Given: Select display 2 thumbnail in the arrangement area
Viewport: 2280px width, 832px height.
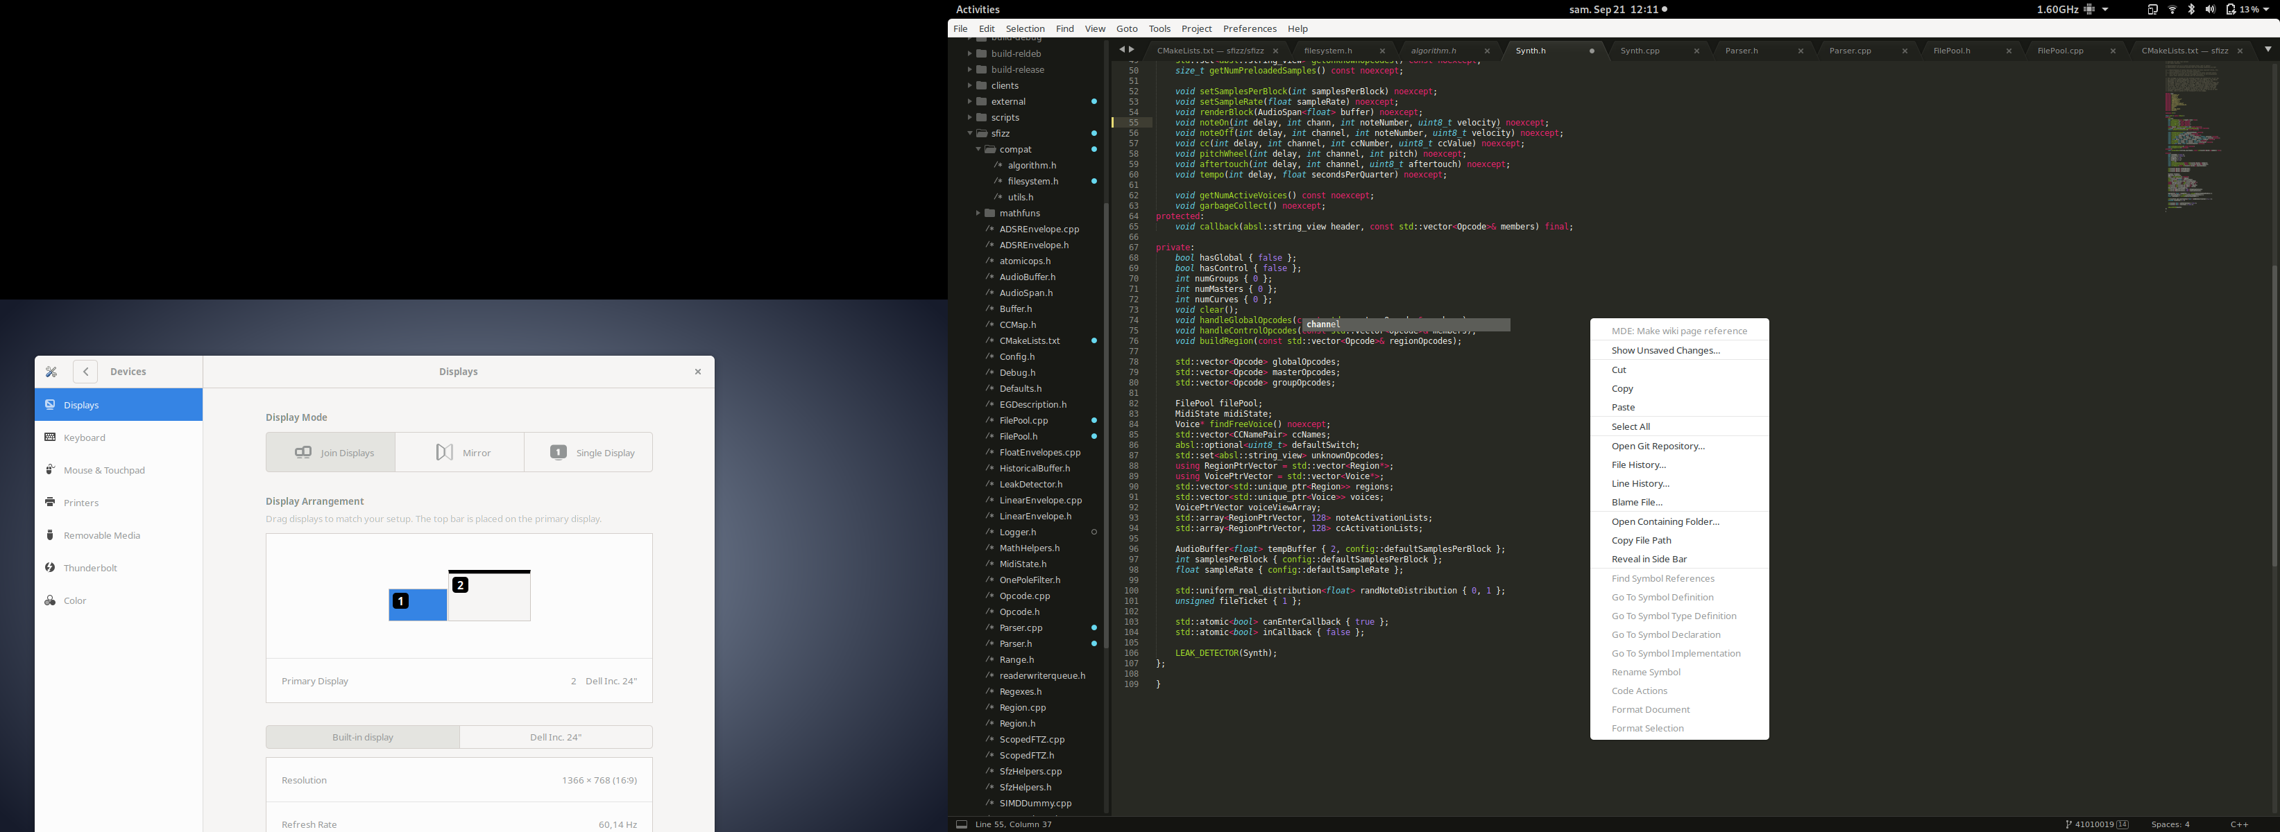Looking at the screenshot, I should (488, 596).
